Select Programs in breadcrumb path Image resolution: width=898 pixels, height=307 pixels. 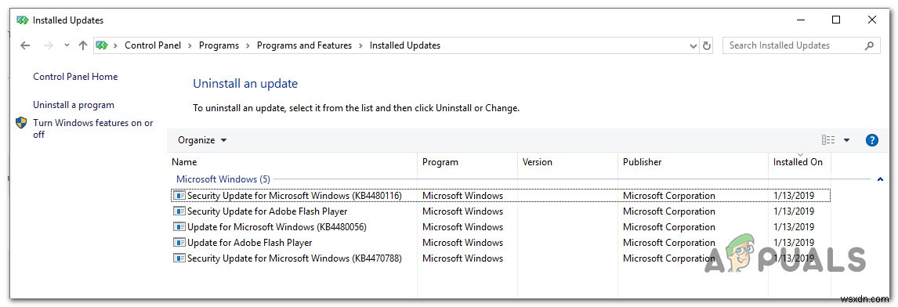[219, 45]
